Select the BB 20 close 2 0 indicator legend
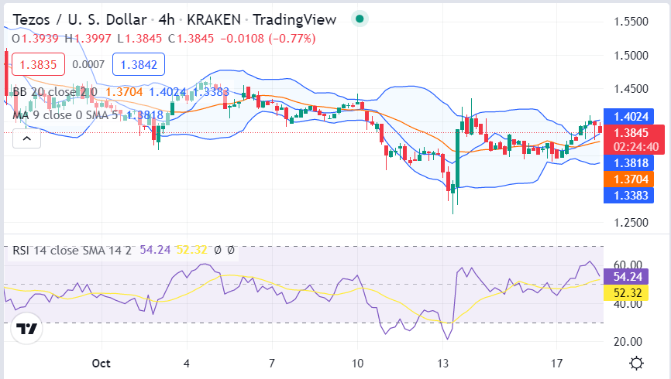The height and width of the screenshot is (379, 671). [55, 92]
